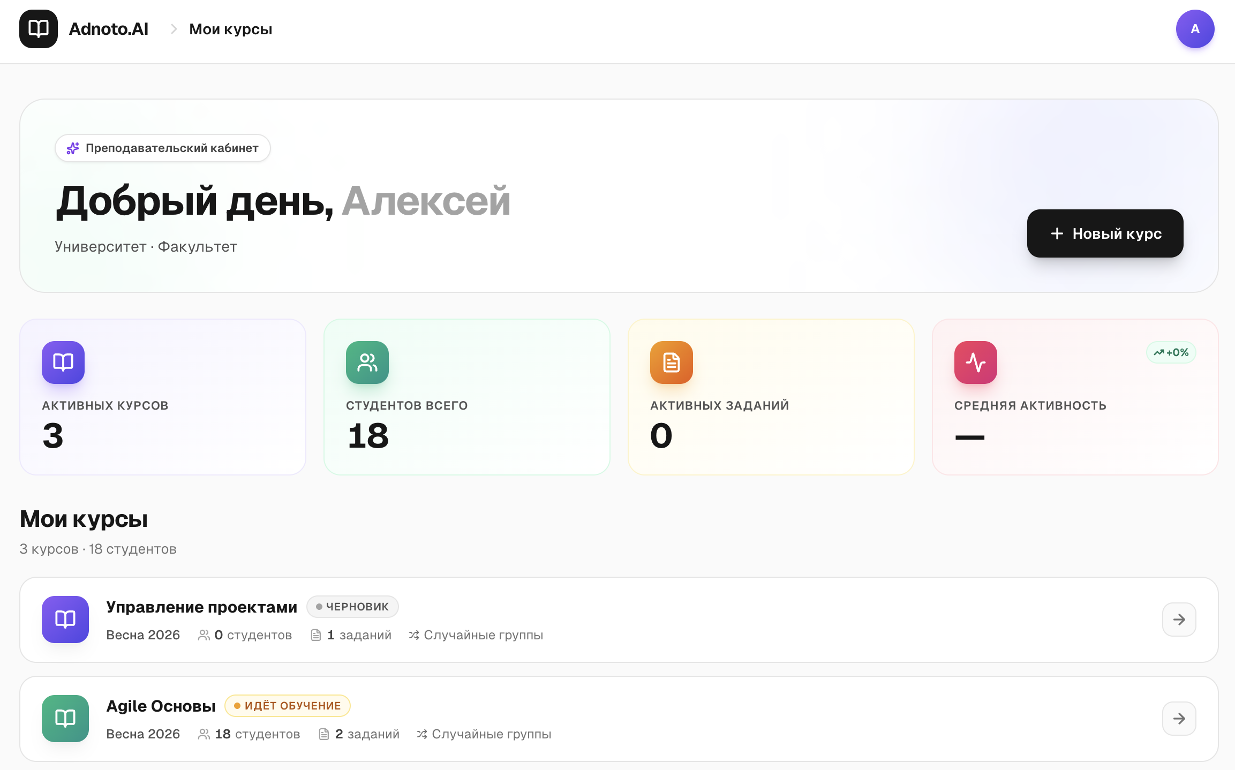The width and height of the screenshot is (1235, 770).
Task: Click the Черновик status badge
Action: (x=352, y=607)
